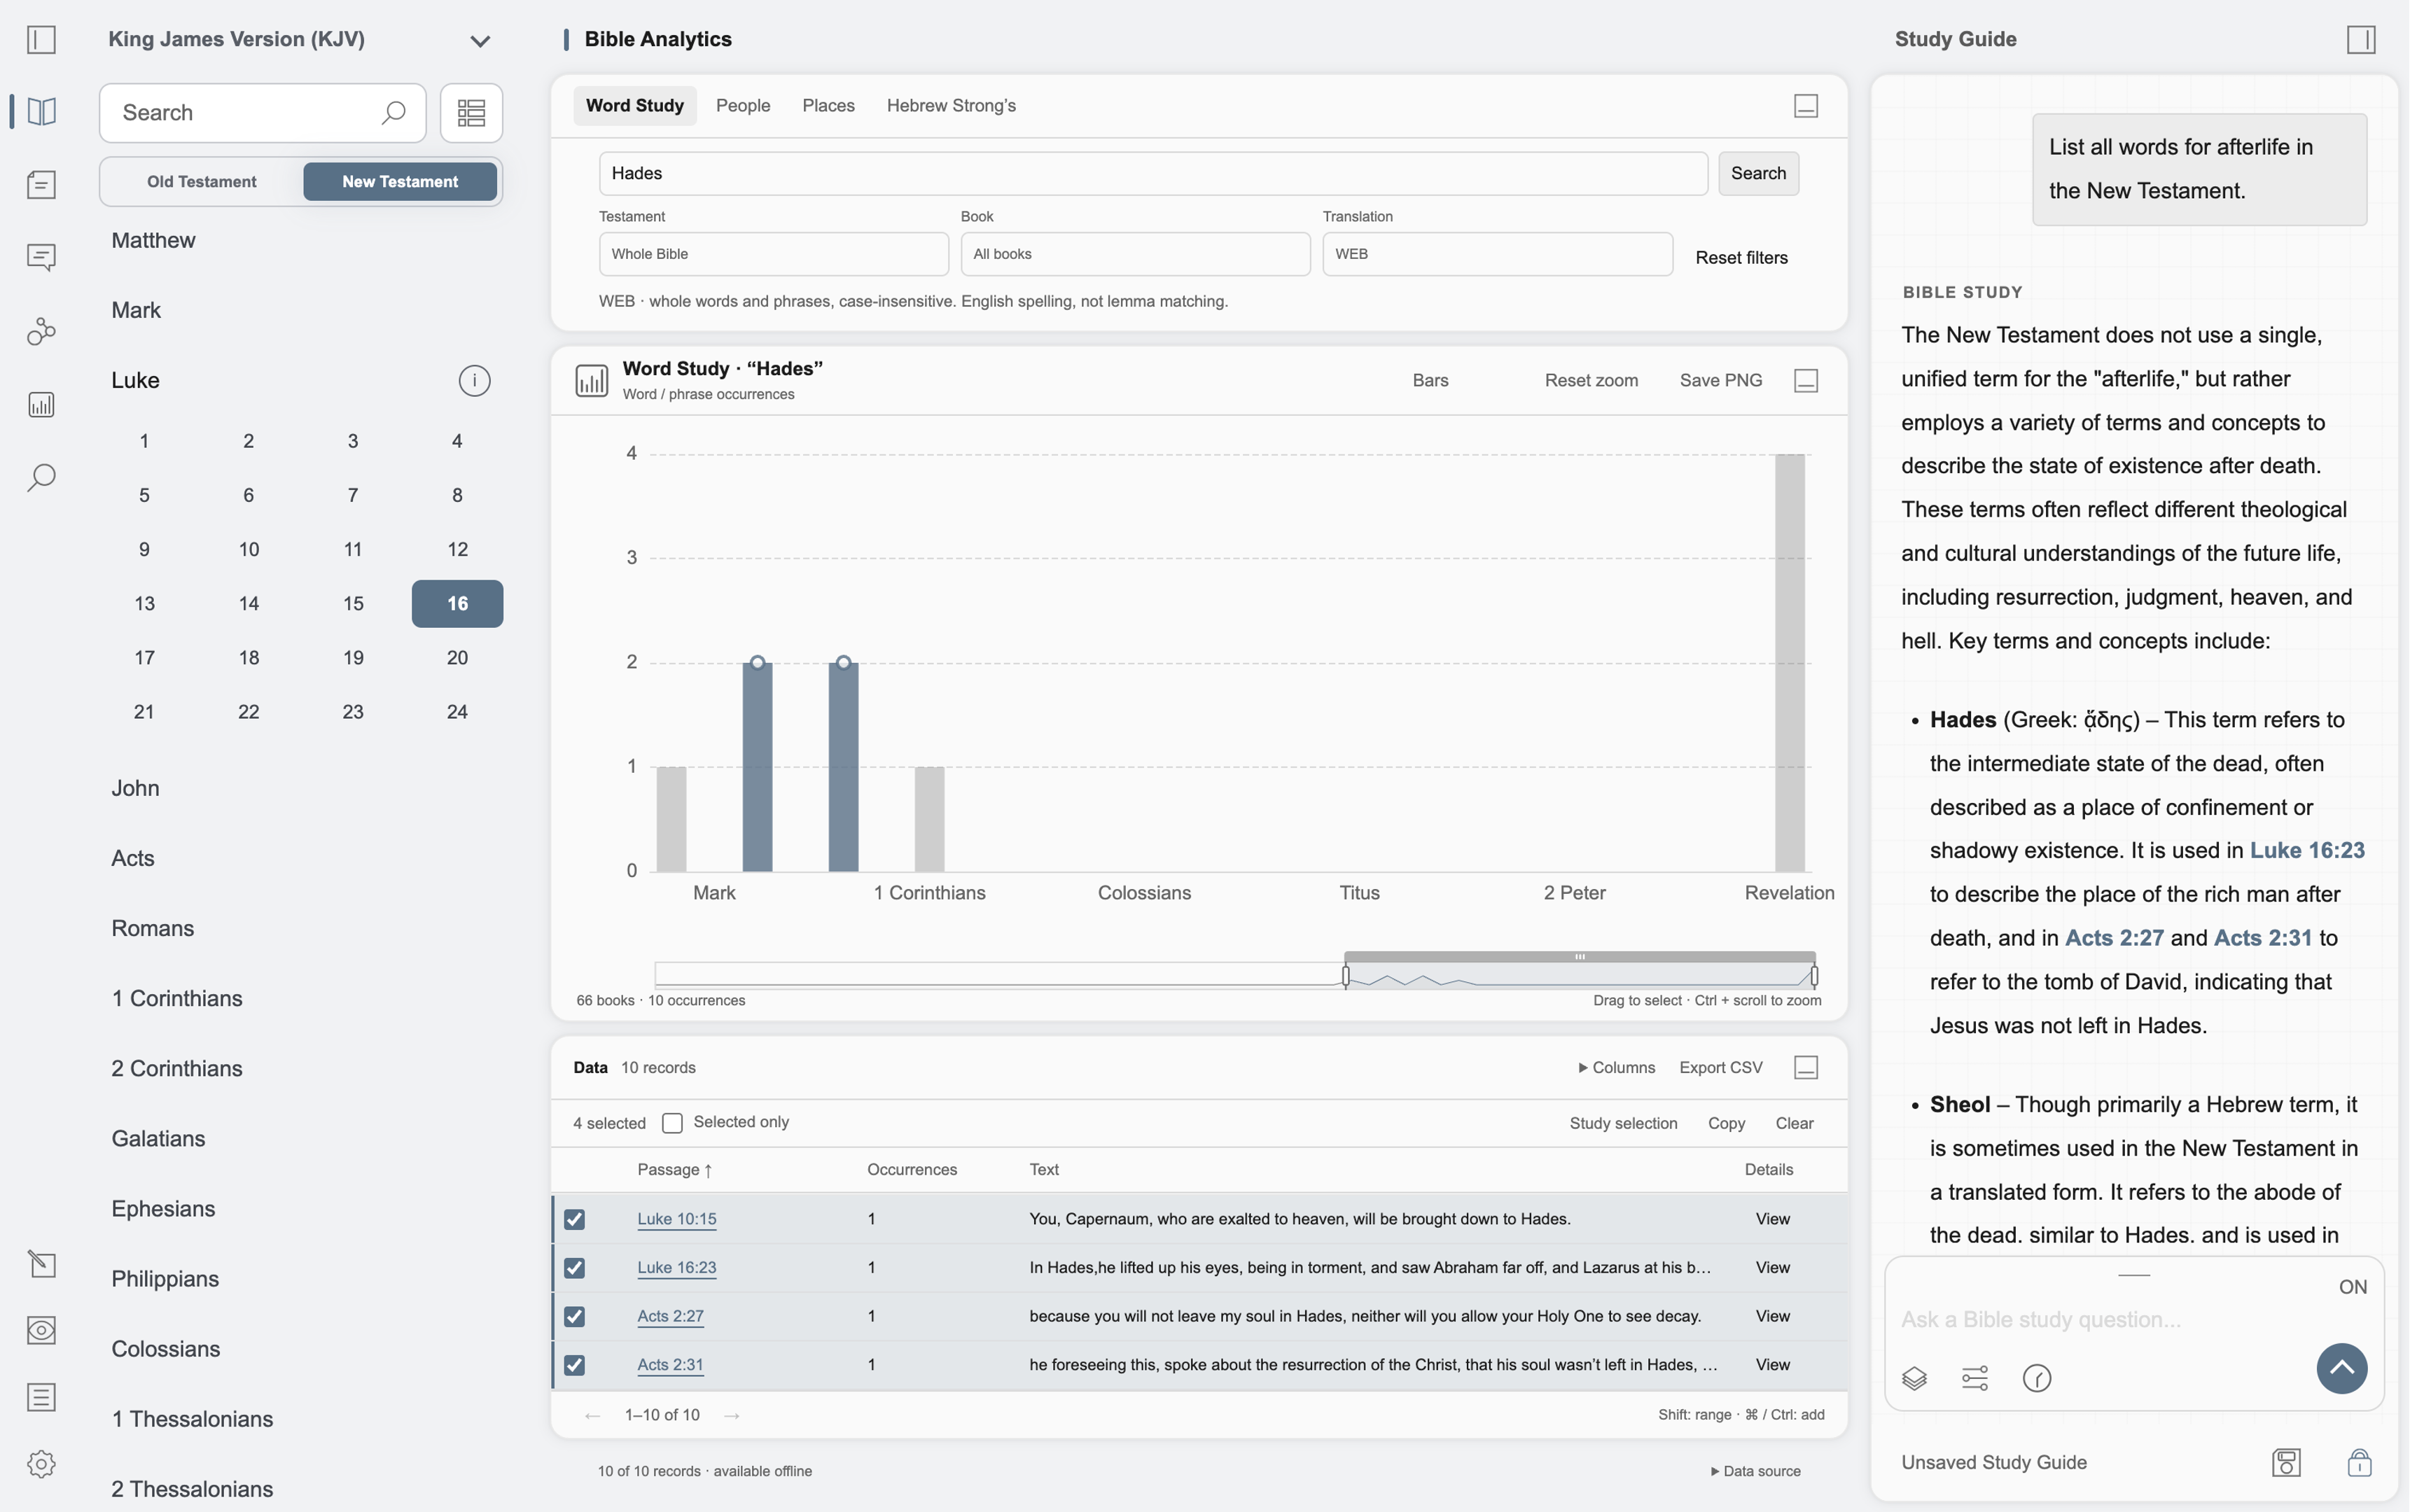The width and height of the screenshot is (2410, 1512).
Task: Open the connected circles graph icon
Action: [x=41, y=331]
